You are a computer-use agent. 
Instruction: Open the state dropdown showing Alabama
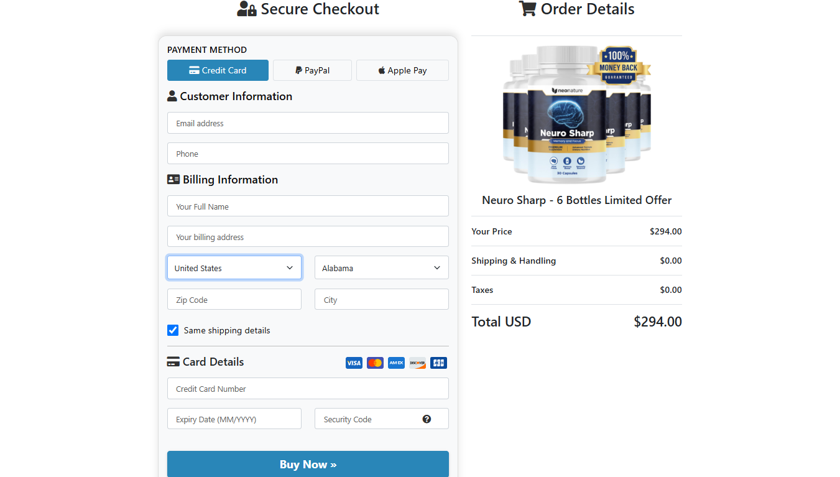tap(381, 267)
